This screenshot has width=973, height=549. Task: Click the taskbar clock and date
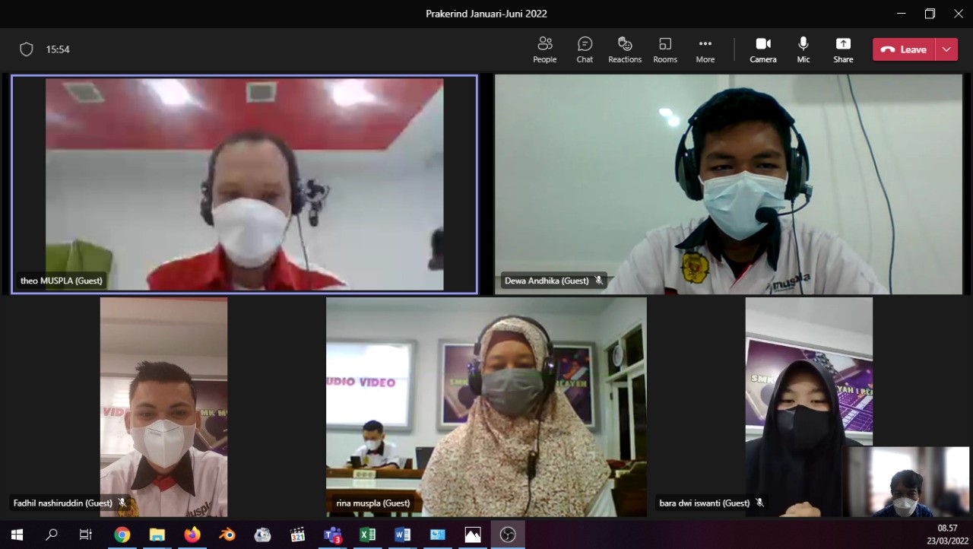[947, 535]
